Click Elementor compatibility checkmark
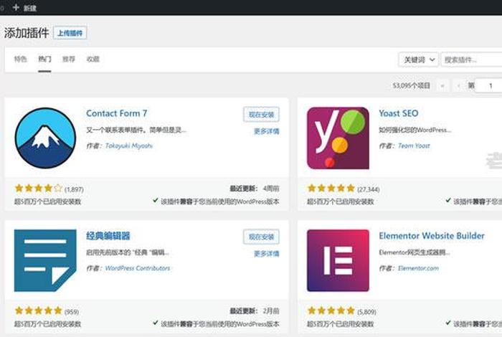The width and height of the screenshot is (502, 337). 448,323
